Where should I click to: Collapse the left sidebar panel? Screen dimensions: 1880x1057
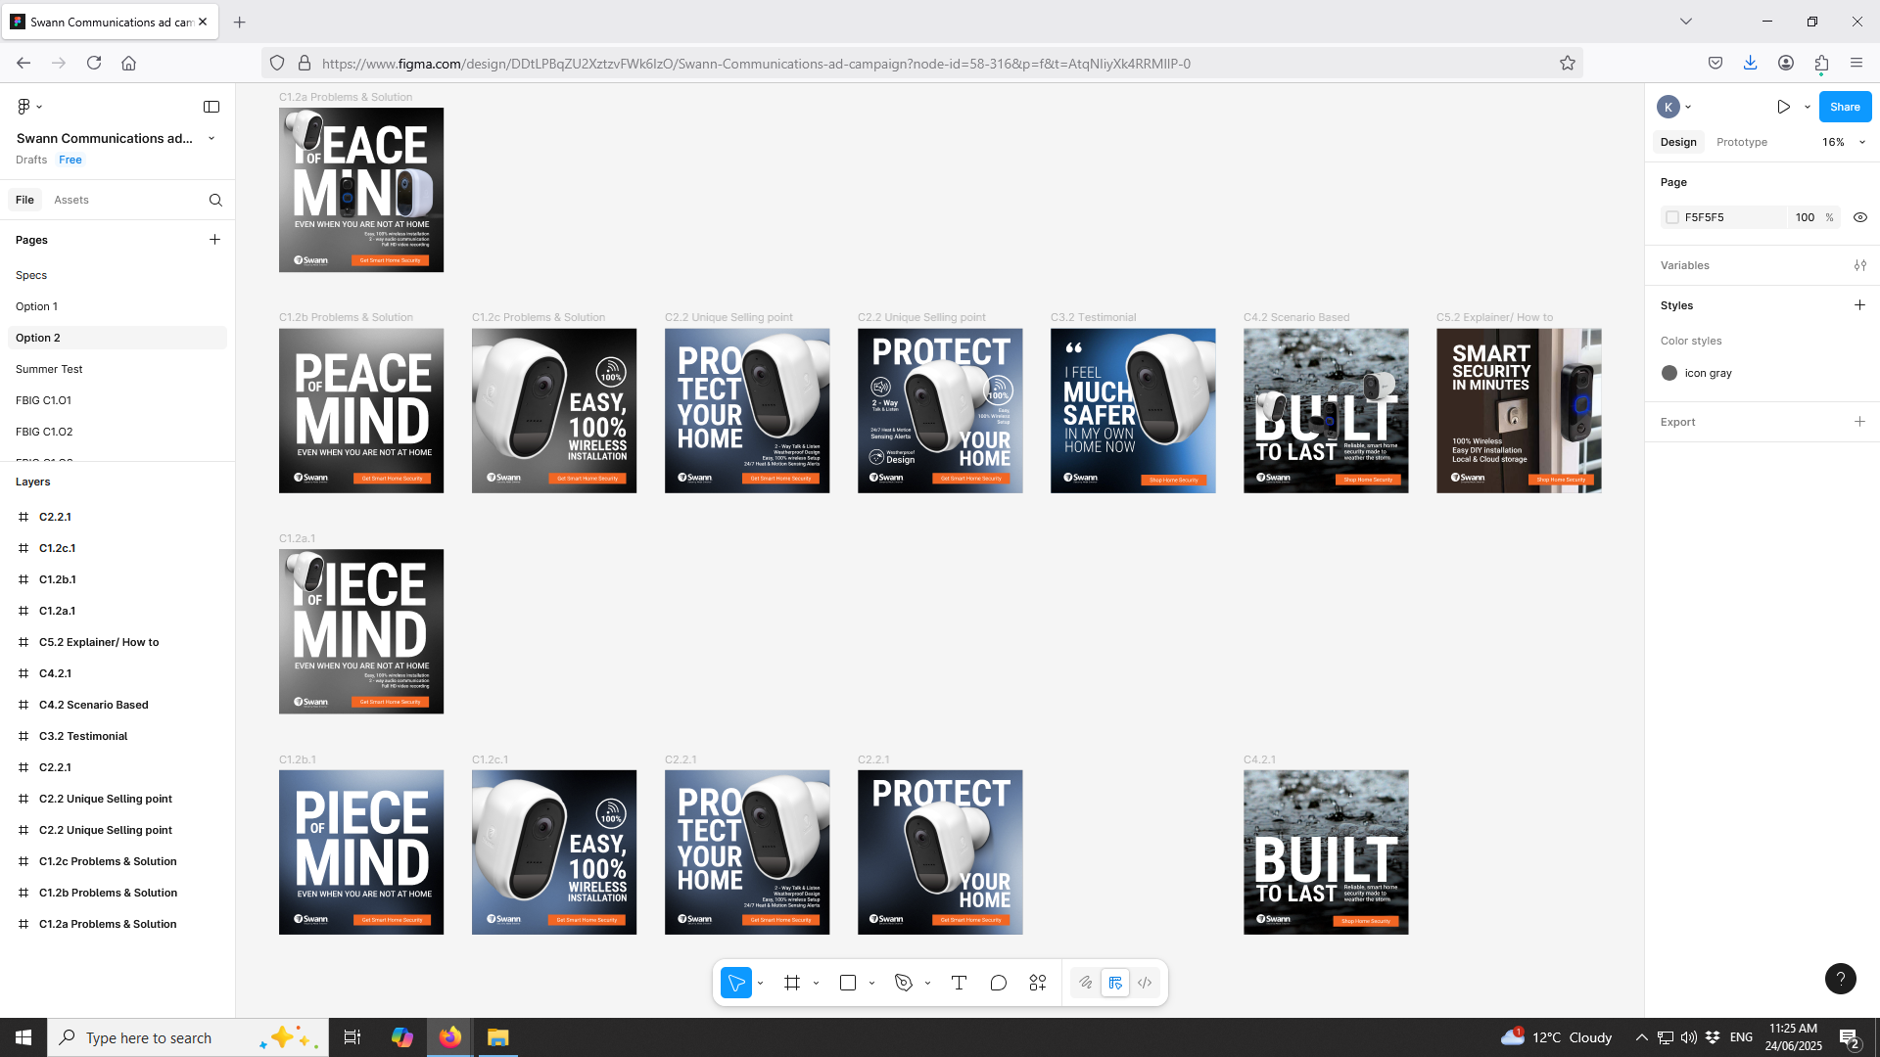[211, 107]
